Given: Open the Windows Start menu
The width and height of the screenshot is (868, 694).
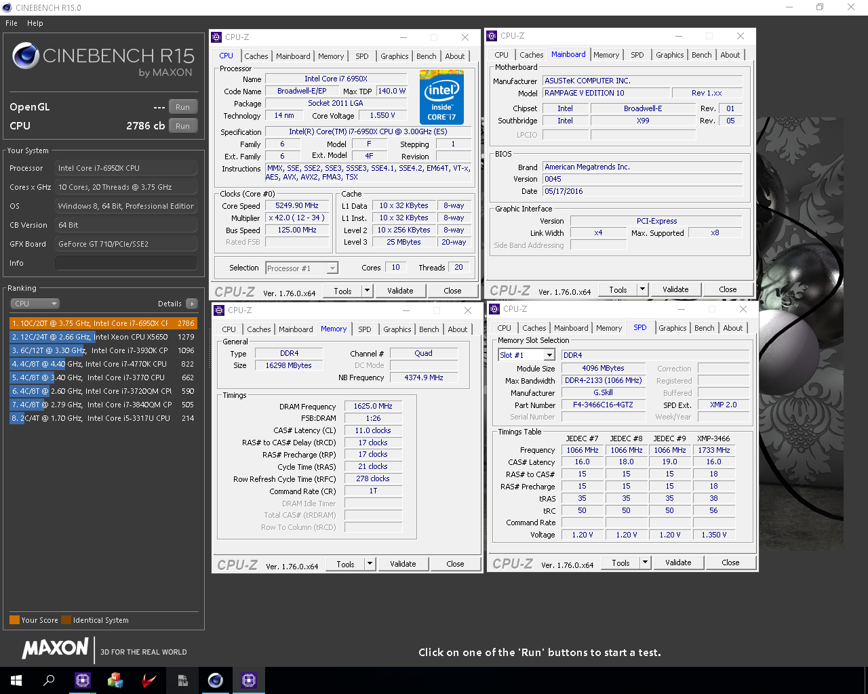Looking at the screenshot, I should (x=16, y=680).
